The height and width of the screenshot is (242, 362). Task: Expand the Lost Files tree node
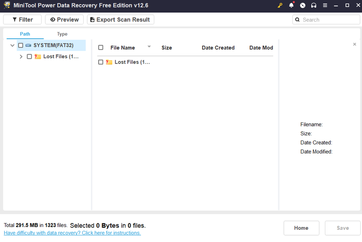(21, 56)
